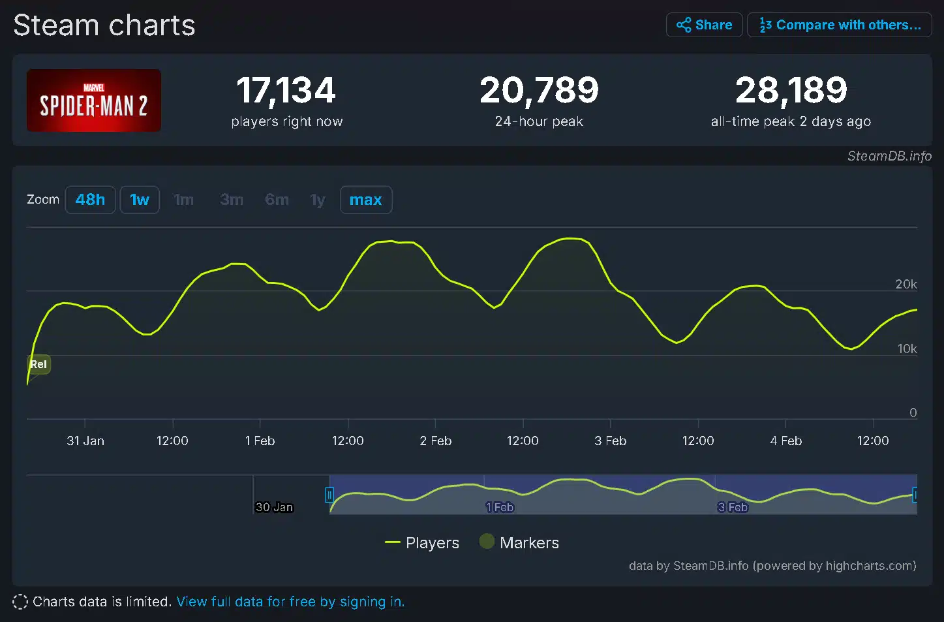Click the 4 Feb axis label
The width and height of the screenshot is (944, 622).
pos(785,441)
